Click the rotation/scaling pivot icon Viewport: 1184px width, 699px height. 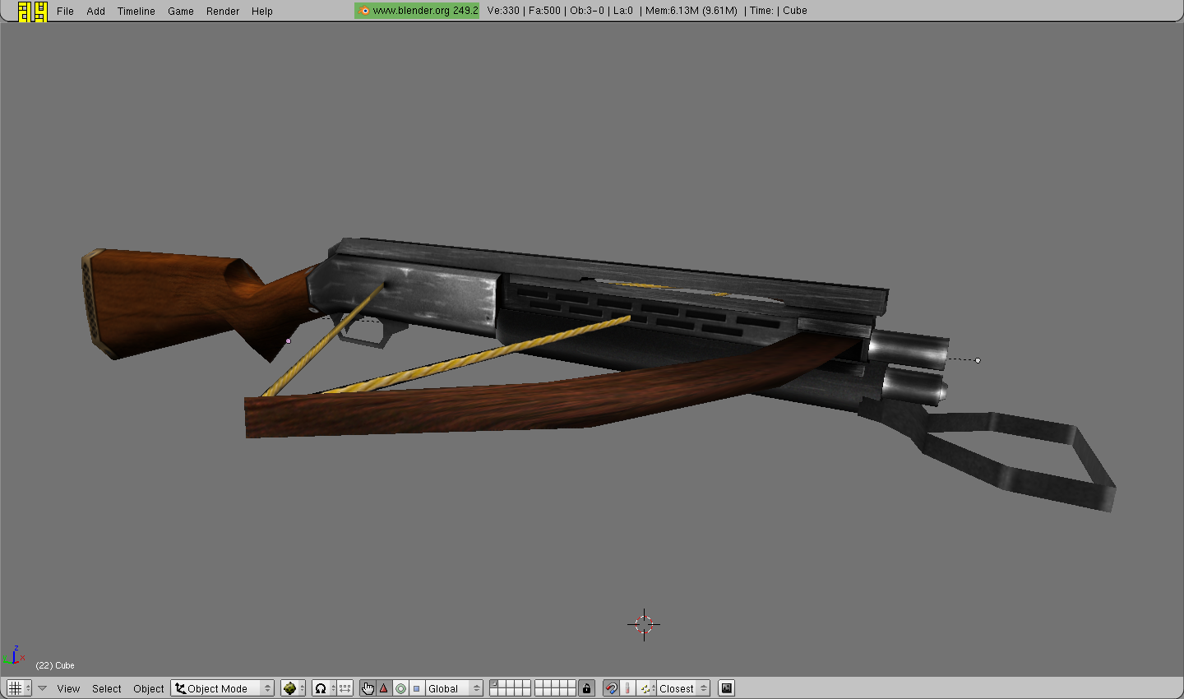pyautogui.click(x=321, y=688)
